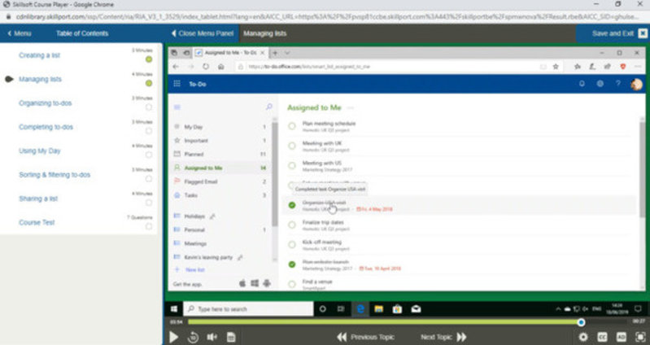The image size is (650, 345).
Task: Complete the Kick-off meeting task
Action: pyautogui.click(x=292, y=245)
